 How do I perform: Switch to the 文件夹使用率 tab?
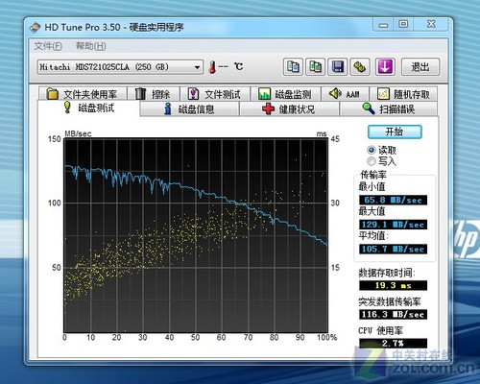coord(83,94)
